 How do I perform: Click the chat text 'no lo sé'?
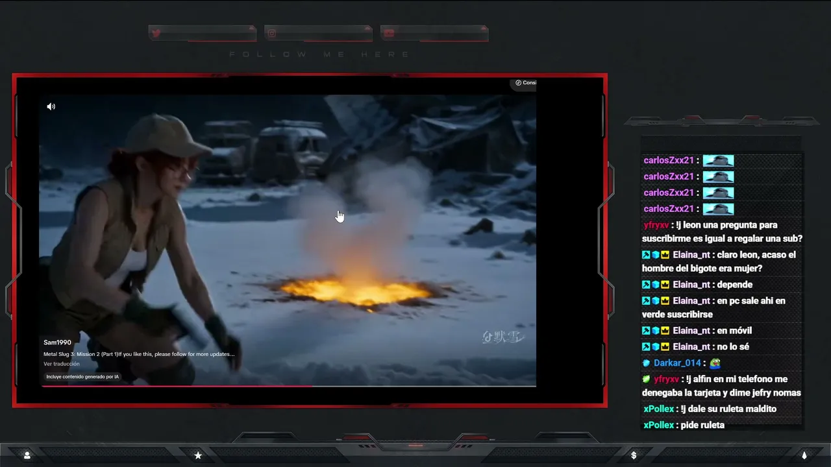[733, 347]
